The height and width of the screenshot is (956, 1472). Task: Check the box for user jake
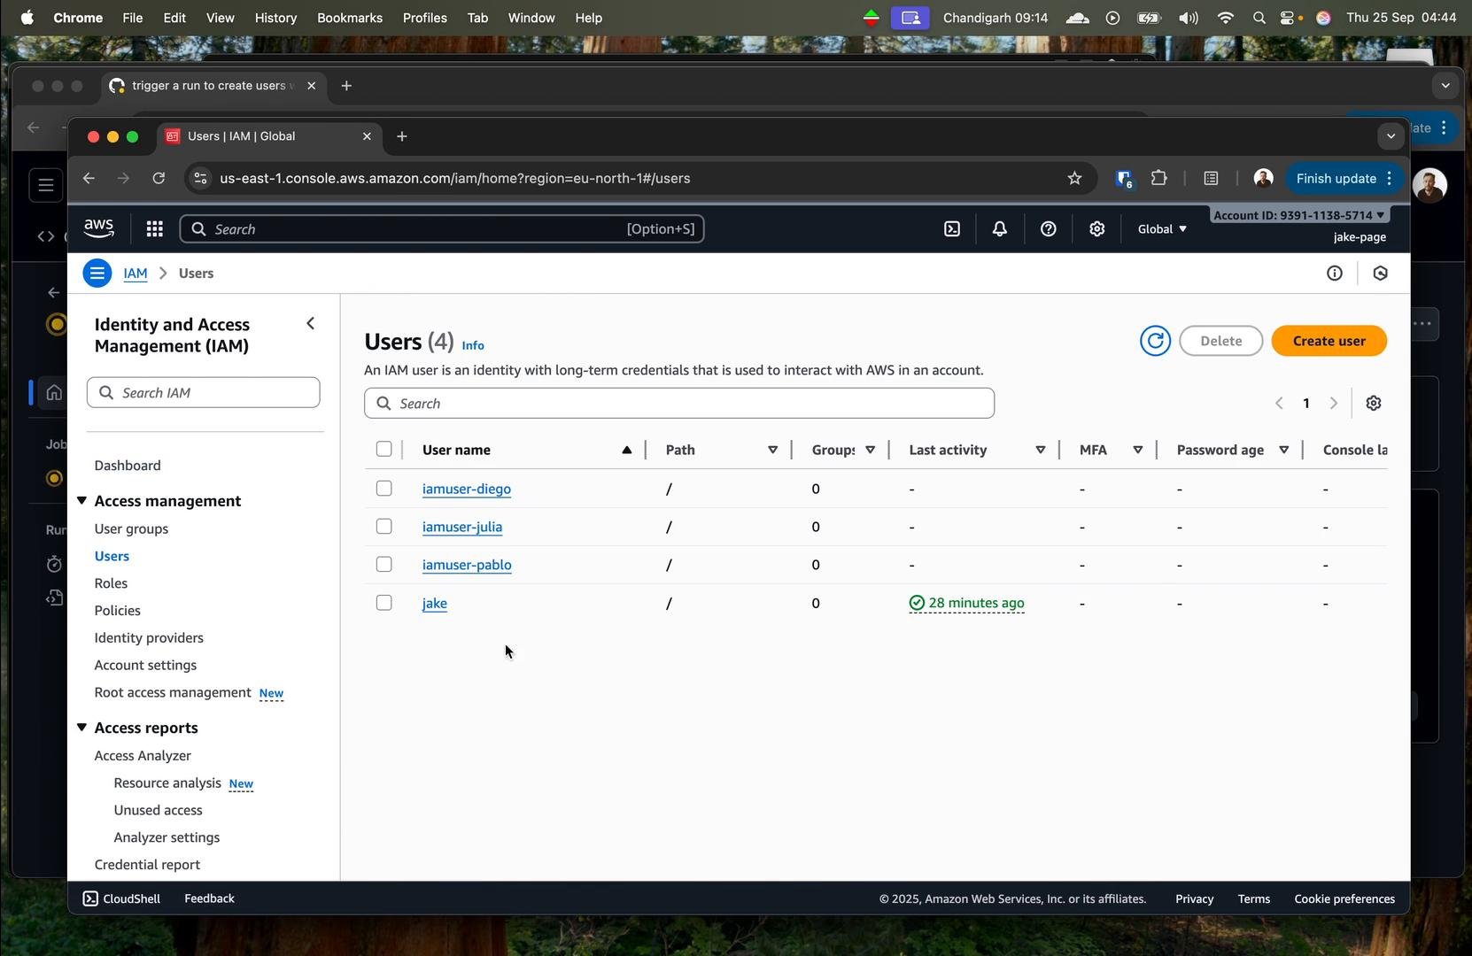[383, 603]
